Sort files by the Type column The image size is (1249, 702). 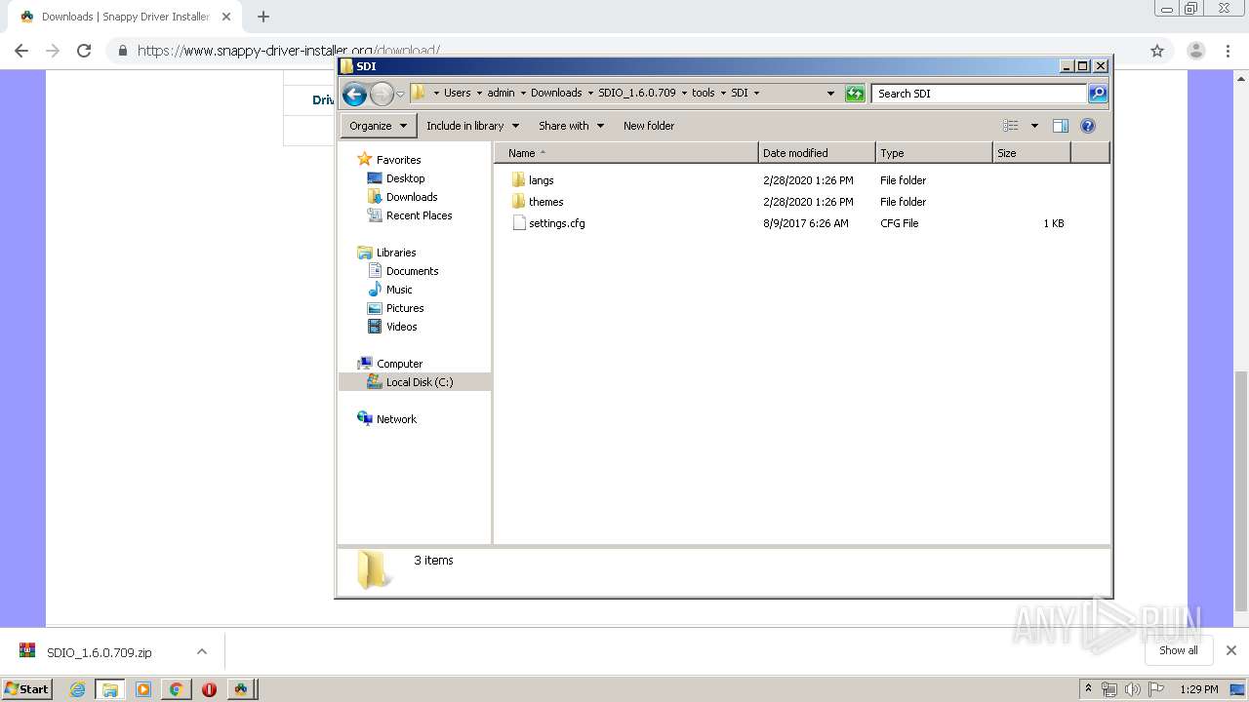934,153
